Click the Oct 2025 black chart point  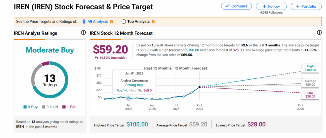pos(200,87)
